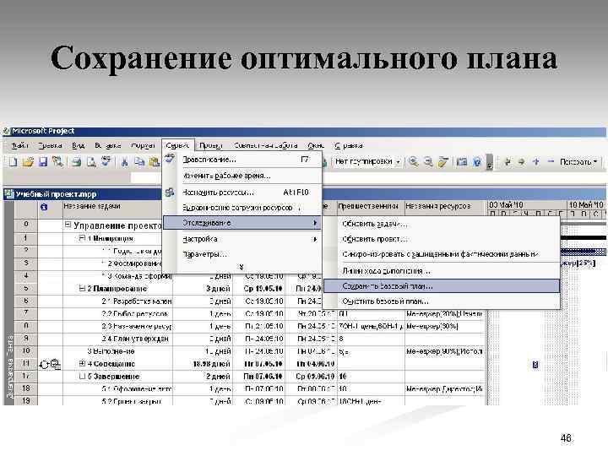
Task: Choose Синхронизировать с защищенными фактическими данными
Action: pyautogui.click(x=442, y=254)
